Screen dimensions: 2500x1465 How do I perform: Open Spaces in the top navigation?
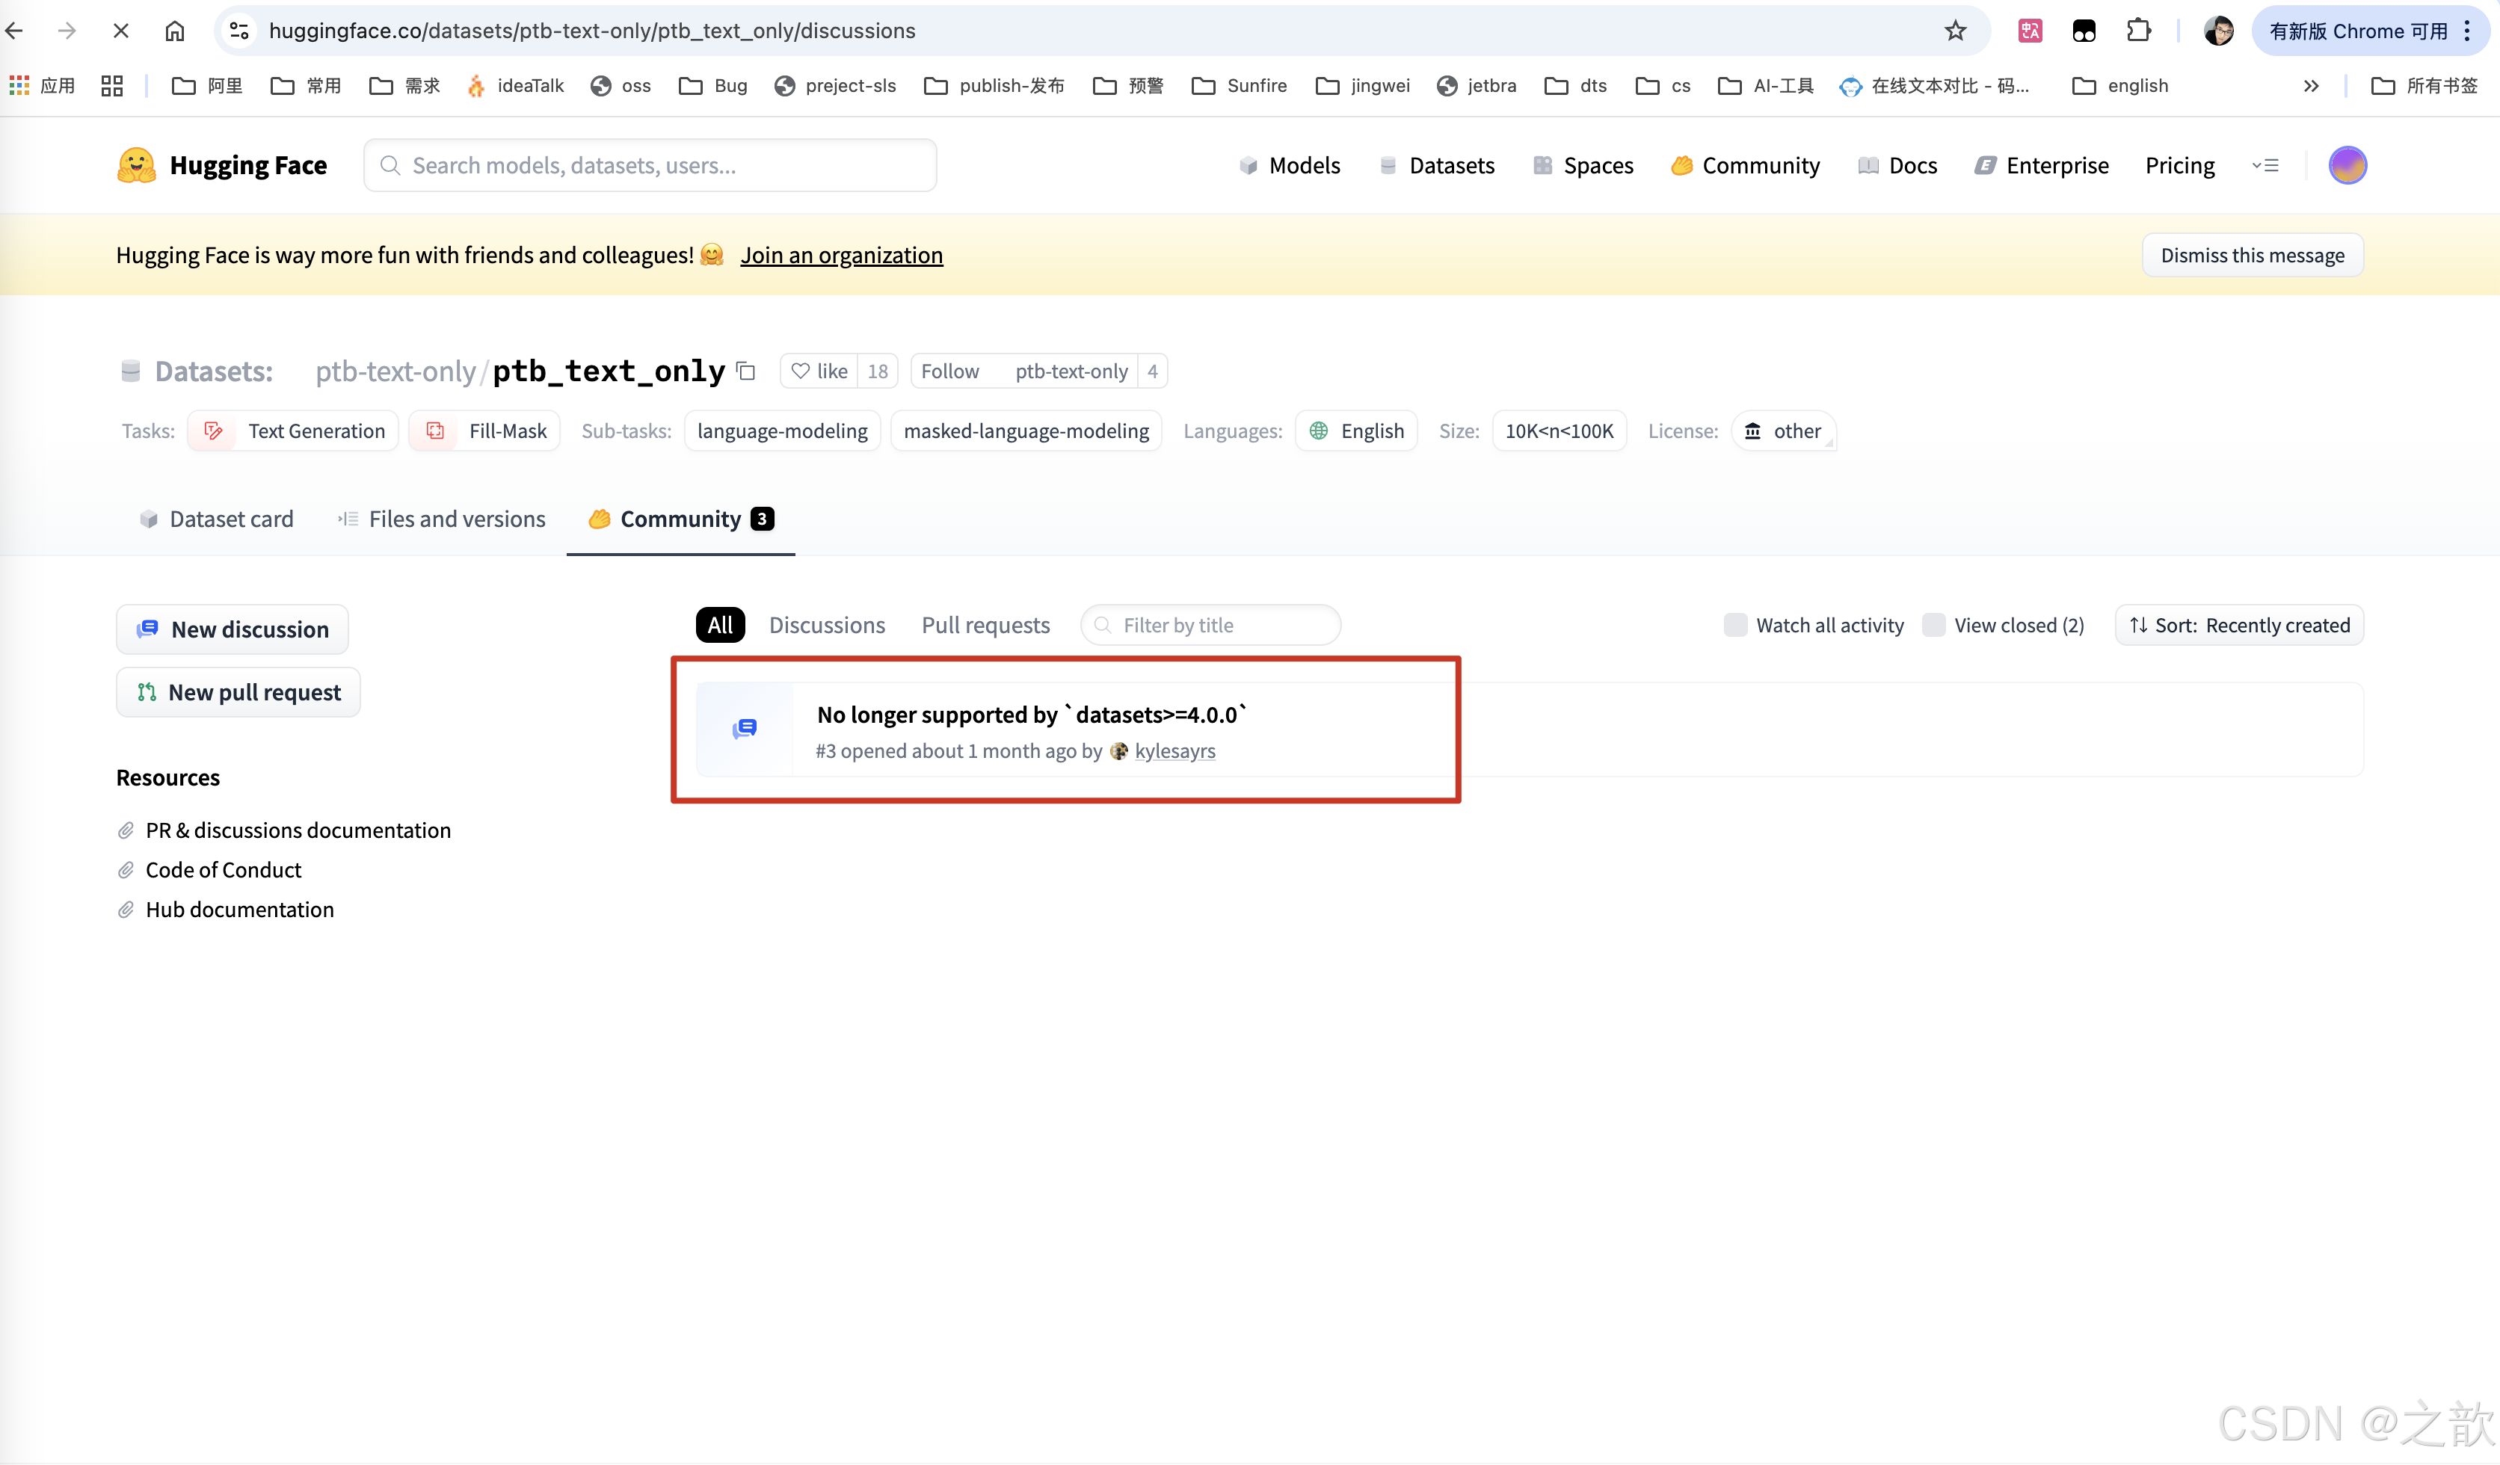pyautogui.click(x=1583, y=166)
